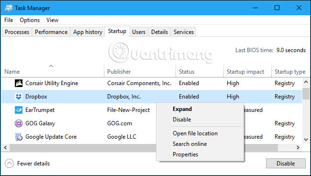This screenshot has width=311, height=176.
Task: Click the vertical scrollbar thumb
Action: [x=306, y=94]
